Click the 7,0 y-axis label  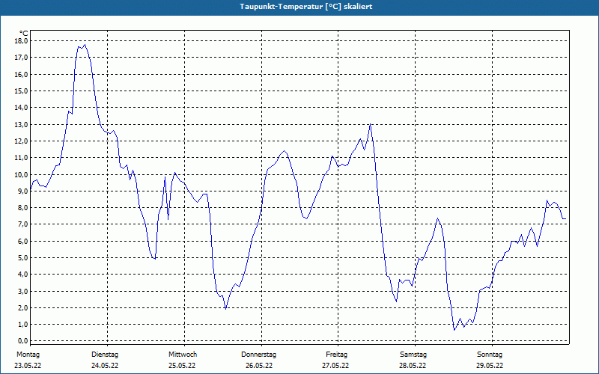[x=23, y=224]
